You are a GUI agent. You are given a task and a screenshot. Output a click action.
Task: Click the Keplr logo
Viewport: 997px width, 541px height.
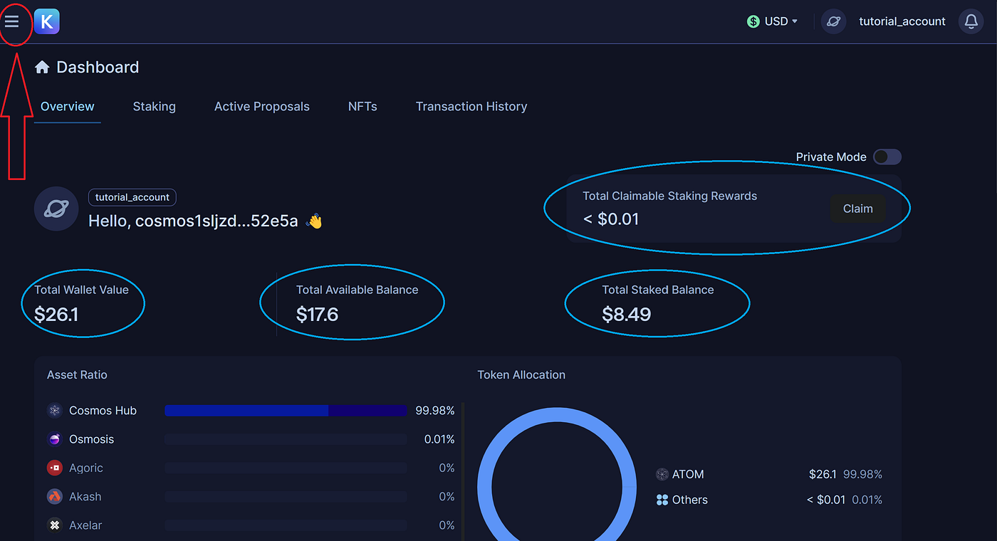click(46, 21)
